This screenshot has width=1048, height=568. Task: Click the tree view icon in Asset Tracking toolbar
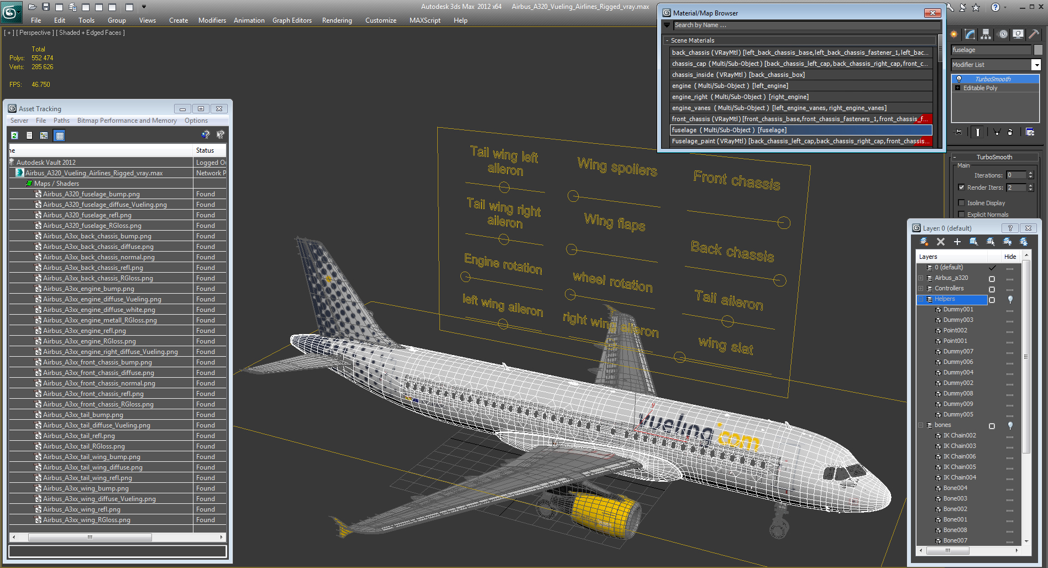[44, 136]
